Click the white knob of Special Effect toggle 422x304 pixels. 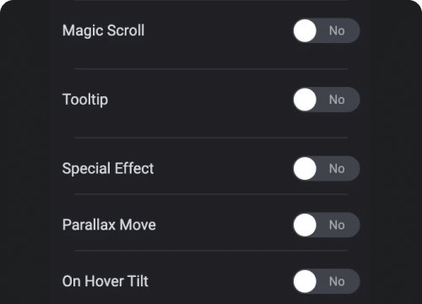(305, 168)
